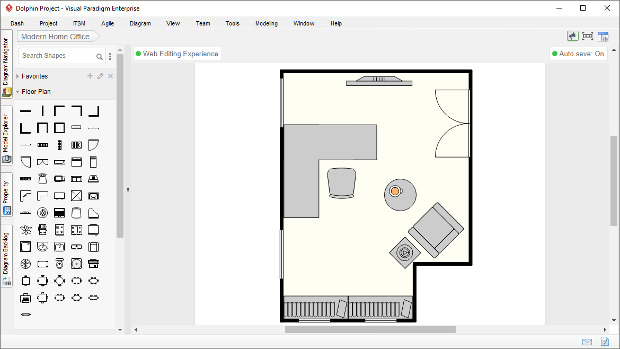The height and width of the screenshot is (349, 620).
Task: Click the announcements megaphone icon
Action: tap(572, 37)
